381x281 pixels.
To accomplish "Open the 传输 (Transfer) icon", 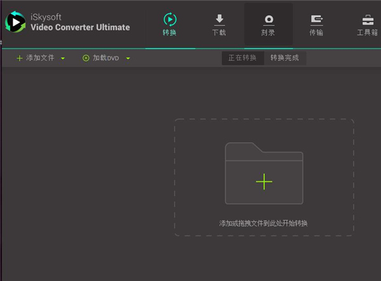I will coord(316,18).
